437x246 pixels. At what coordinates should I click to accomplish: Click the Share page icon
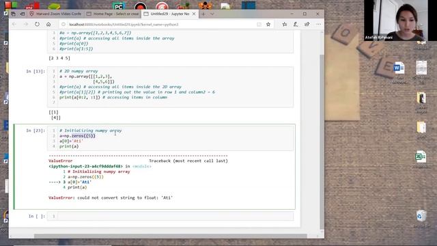click(307, 25)
